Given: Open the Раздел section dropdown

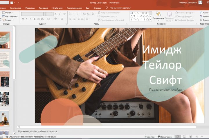Looking at the screenshot, I should tap(8, 20).
